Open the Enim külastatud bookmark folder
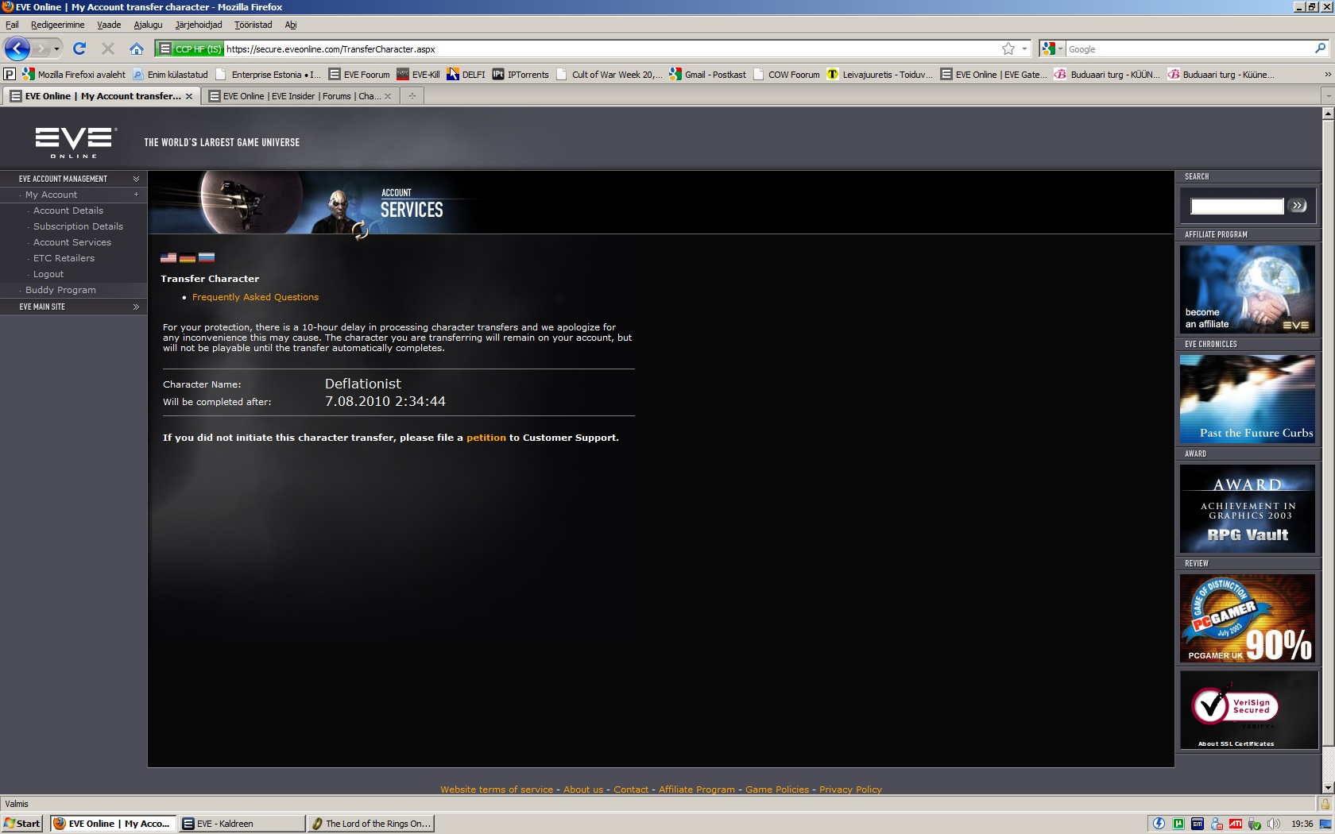 [170, 74]
